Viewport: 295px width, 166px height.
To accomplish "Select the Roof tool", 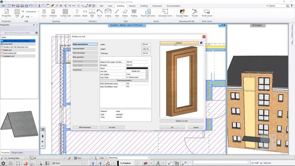I will (100, 13).
